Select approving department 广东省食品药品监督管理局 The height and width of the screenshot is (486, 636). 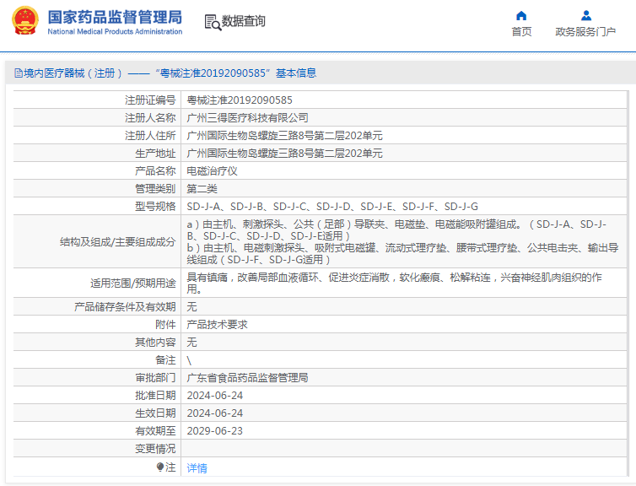247,378
